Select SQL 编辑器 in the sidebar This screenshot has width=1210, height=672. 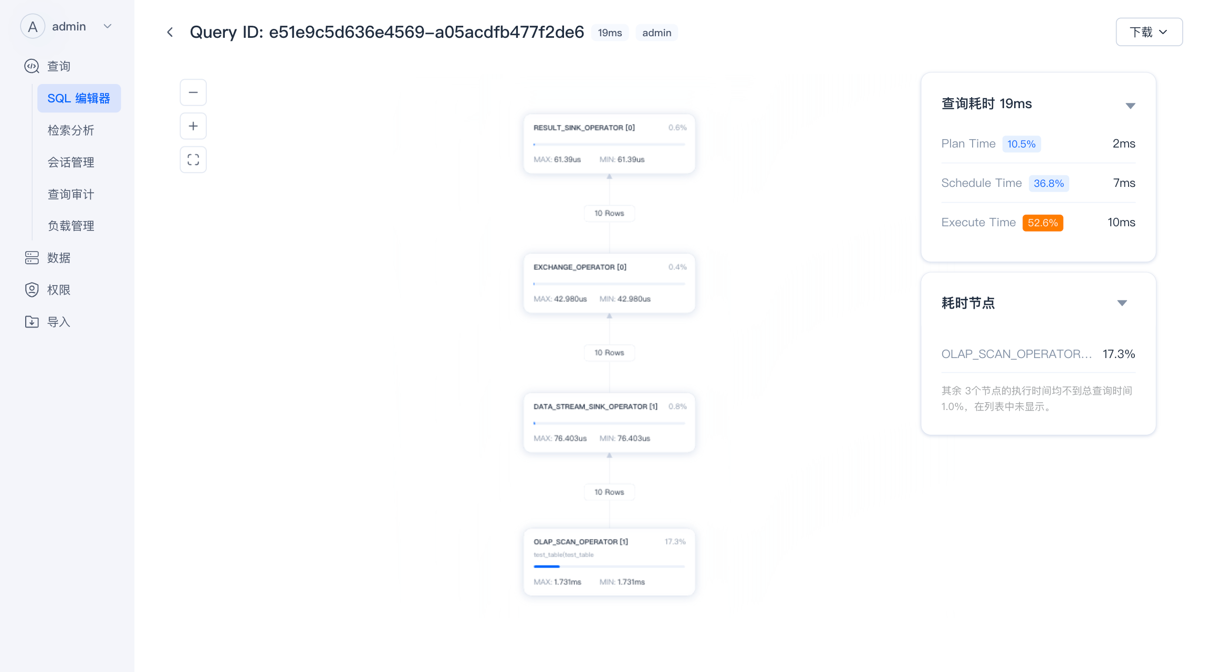click(x=79, y=98)
